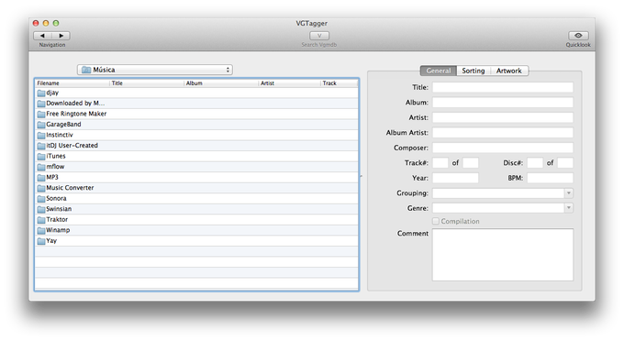The width and height of the screenshot is (624, 341).
Task: Select the 'MP3' folder row
Action: pos(196,178)
